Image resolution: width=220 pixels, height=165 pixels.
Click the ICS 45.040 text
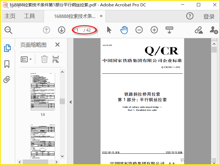(107, 45)
